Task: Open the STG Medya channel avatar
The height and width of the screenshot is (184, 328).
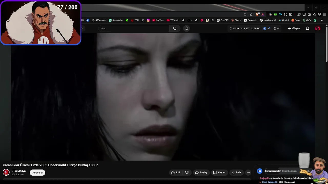Action: (6, 172)
